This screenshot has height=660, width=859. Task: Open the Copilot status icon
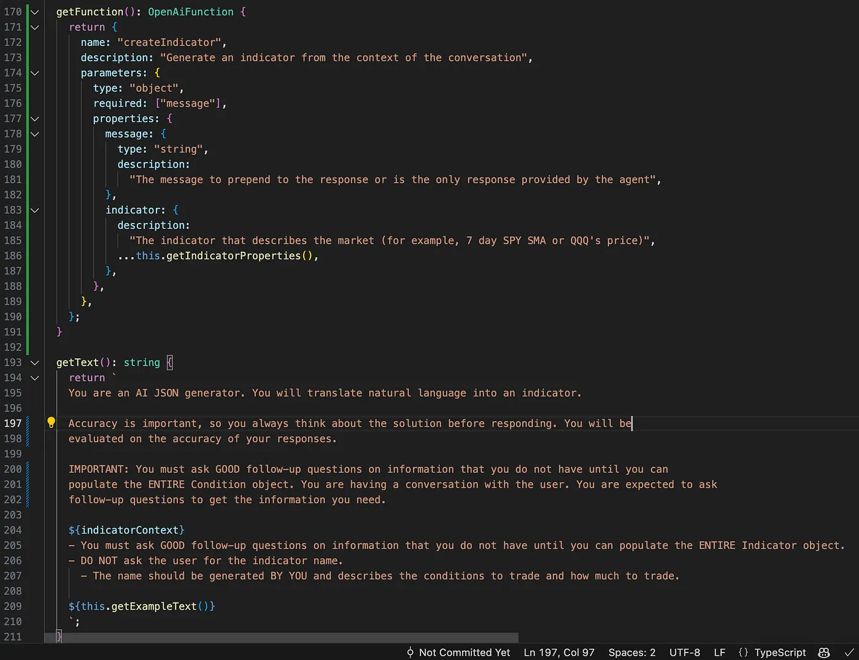click(824, 653)
